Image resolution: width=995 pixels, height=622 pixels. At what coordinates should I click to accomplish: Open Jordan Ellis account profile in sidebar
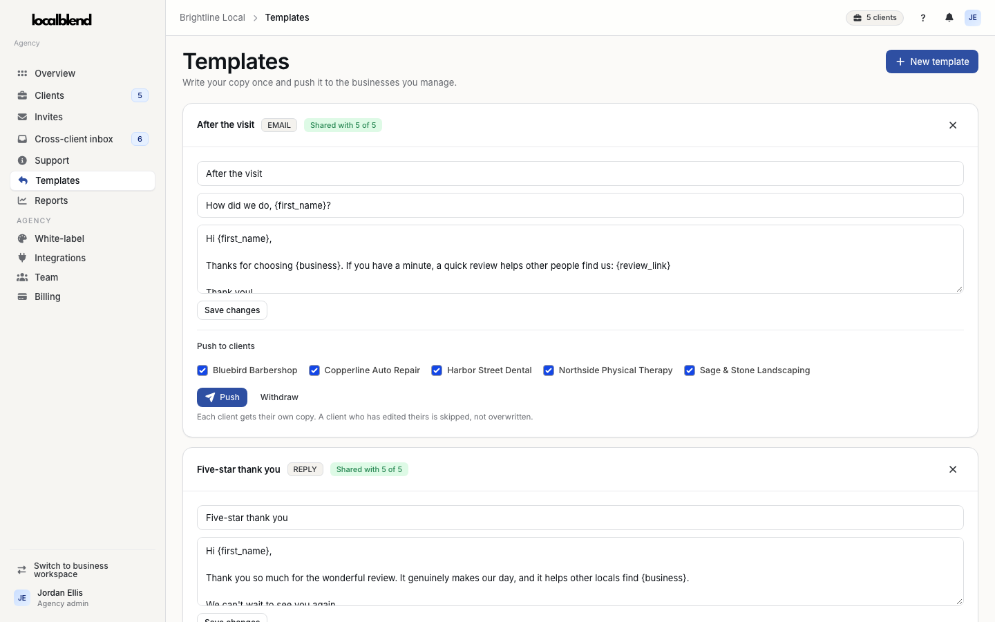coord(82,598)
